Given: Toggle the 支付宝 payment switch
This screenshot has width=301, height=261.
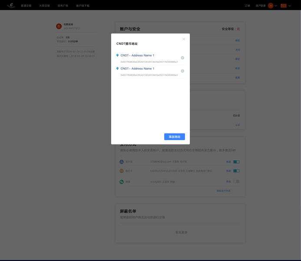Looking at the screenshot, I should pos(236,162).
